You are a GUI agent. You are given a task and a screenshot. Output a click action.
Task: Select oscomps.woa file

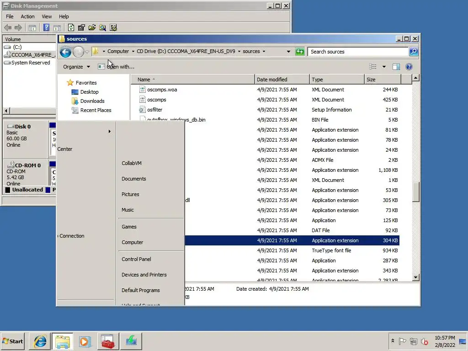click(162, 90)
